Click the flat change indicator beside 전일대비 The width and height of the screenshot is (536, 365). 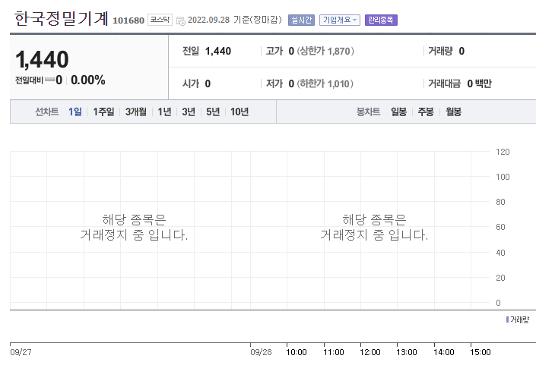tap(49, 80)
